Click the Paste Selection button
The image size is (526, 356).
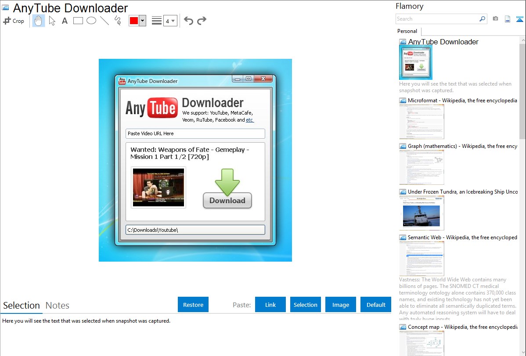coord(306,305)
